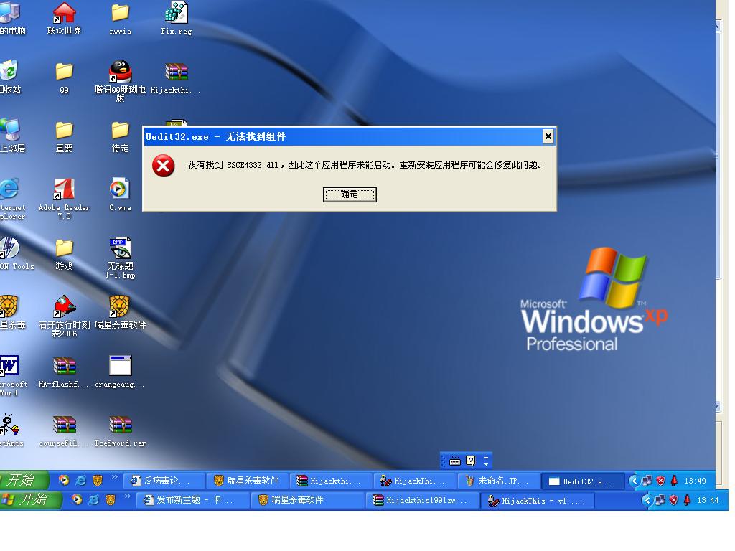This screenshot has width=735, height=551.
Task: Click the network tray icon near 13:49
Action: click(647, 481)
